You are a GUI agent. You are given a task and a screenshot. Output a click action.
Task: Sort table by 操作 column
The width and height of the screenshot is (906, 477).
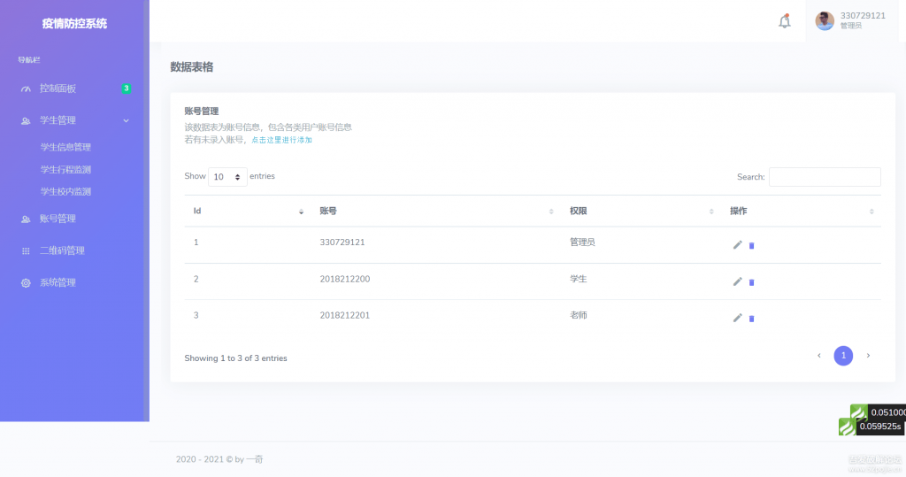coord(801,211)
